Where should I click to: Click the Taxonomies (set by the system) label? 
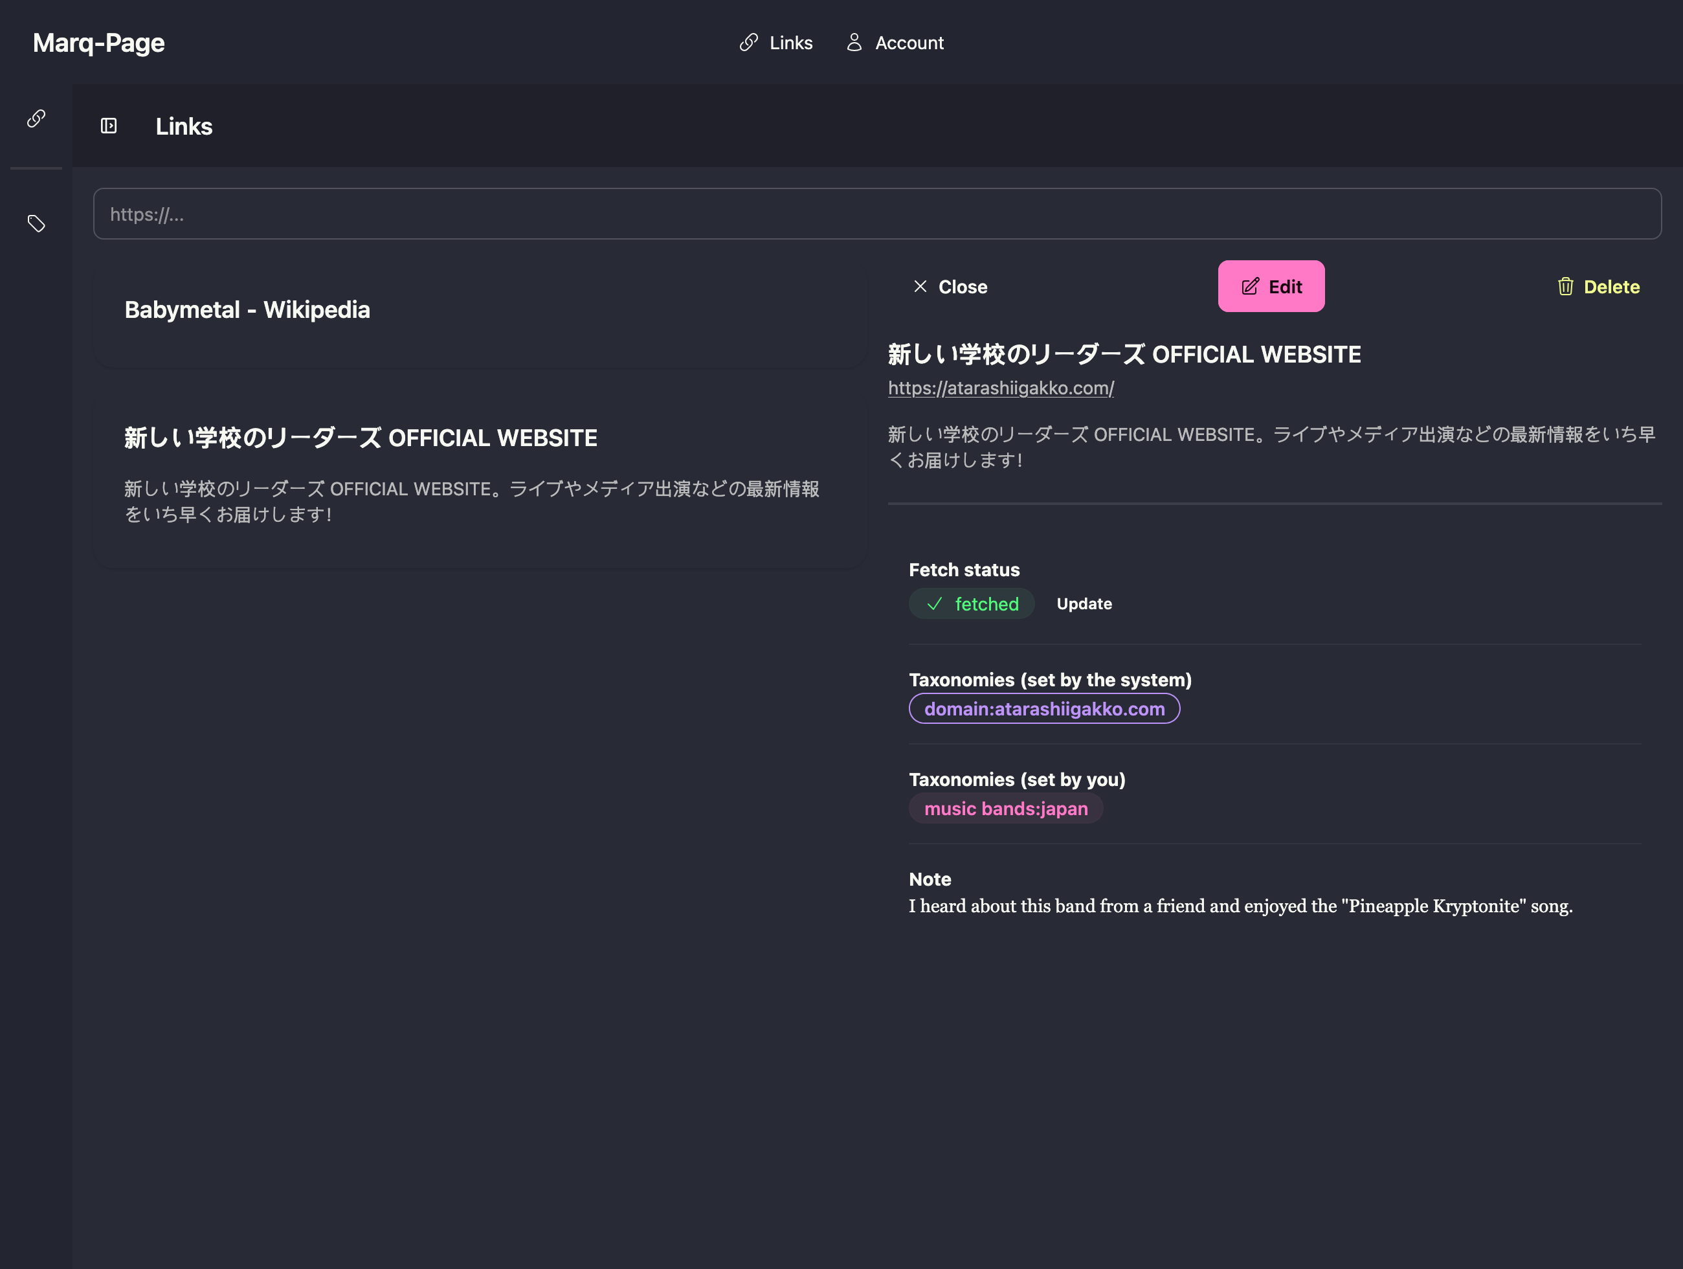click(x=1050, y=679)
